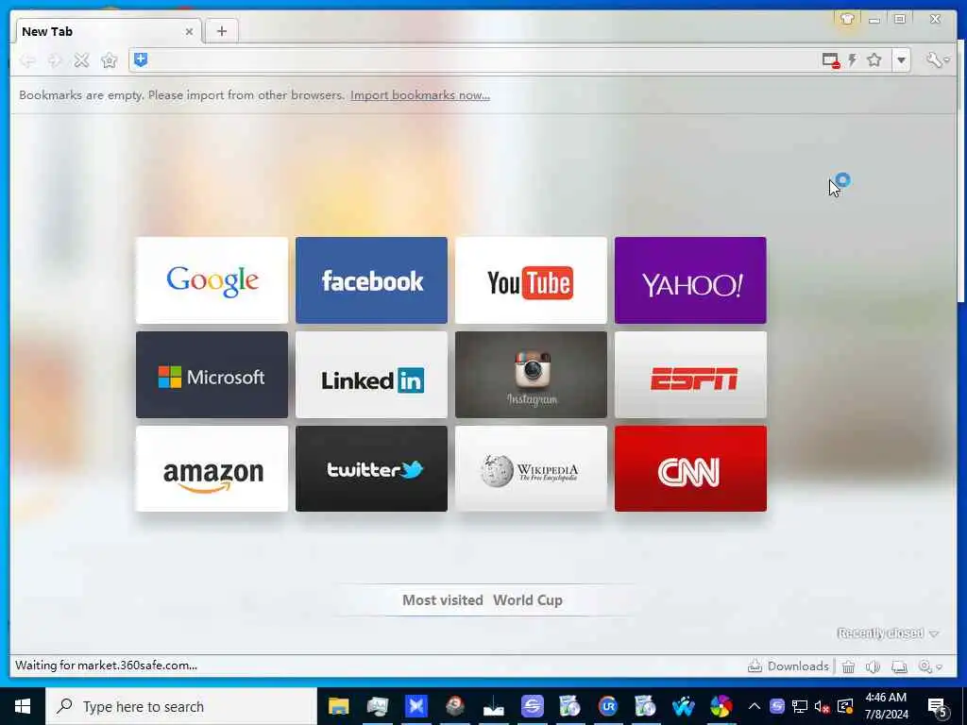Screen dimensions: 967x725
Task: Open the Twitter tile
Action: pyautogui.click(x=371, y=468)
